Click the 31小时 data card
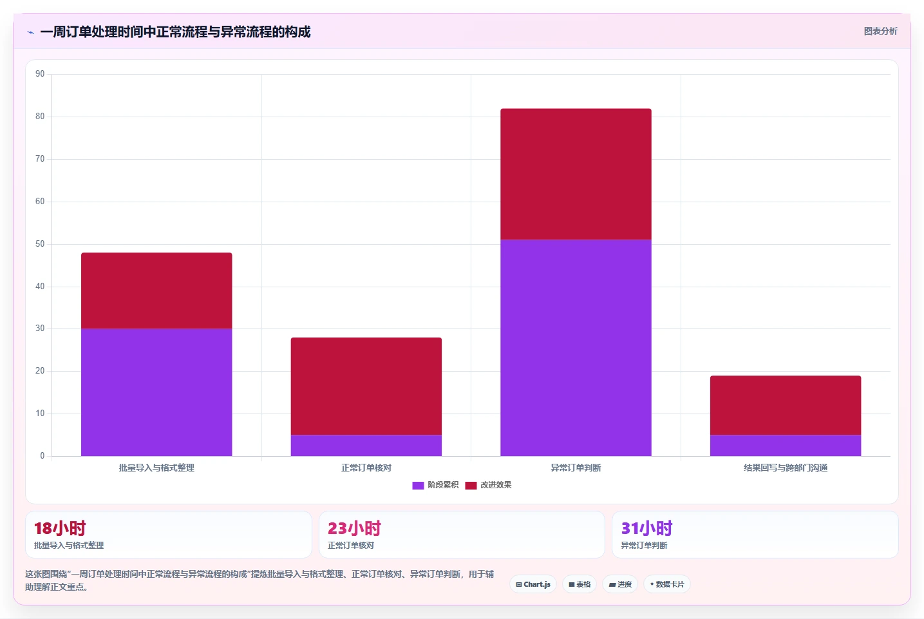The image size is (924, 619). pos(755,535)
